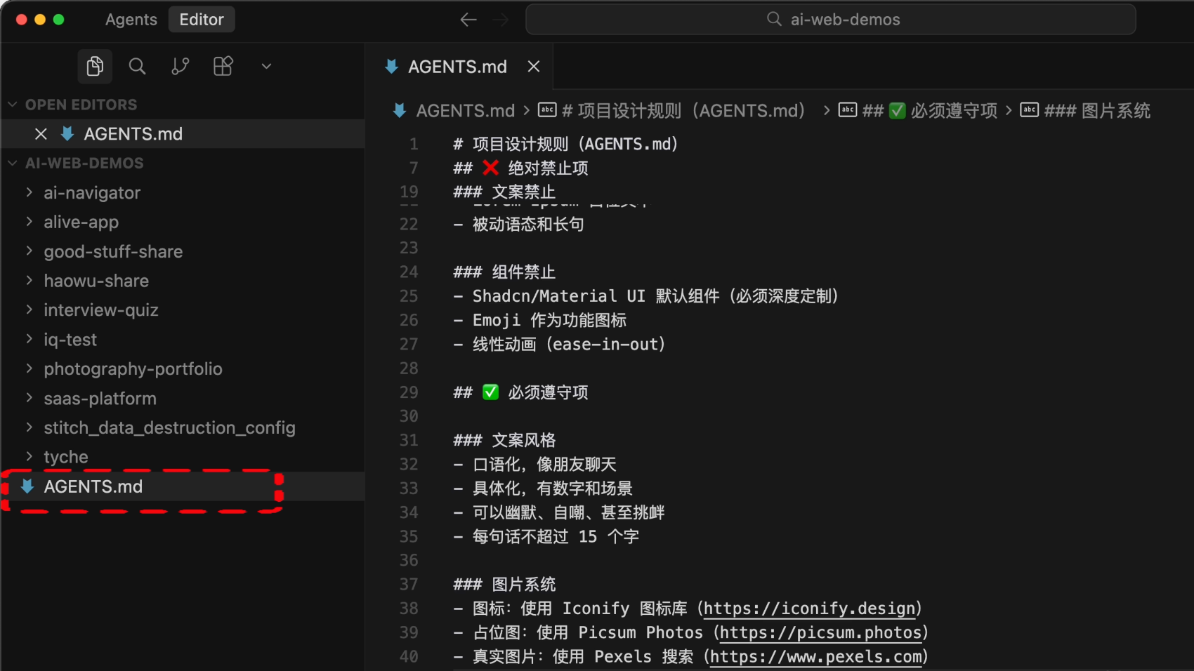Open the Explorer files view icon

point(95,66)
